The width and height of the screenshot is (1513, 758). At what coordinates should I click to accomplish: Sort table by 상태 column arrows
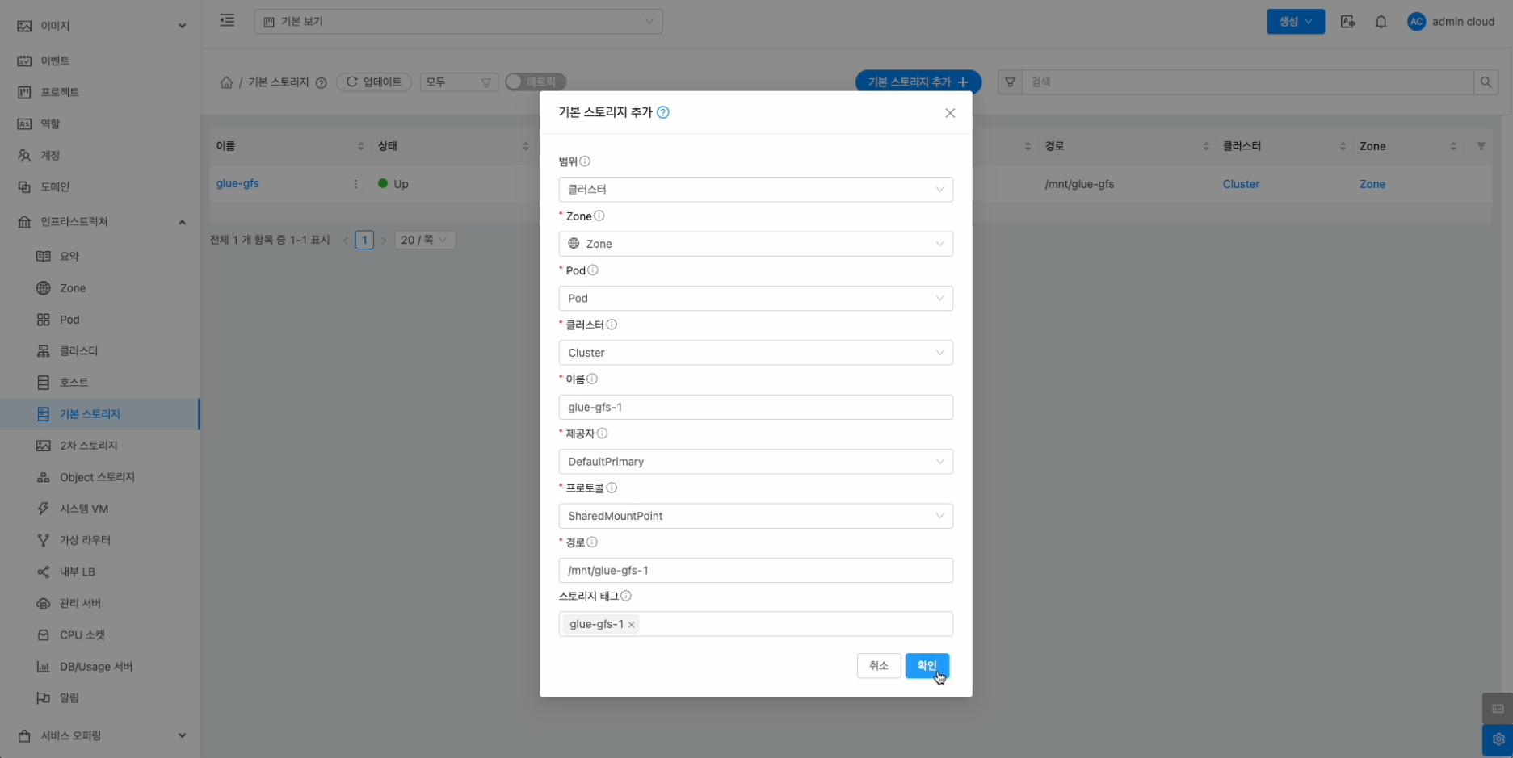pos(525,146)
